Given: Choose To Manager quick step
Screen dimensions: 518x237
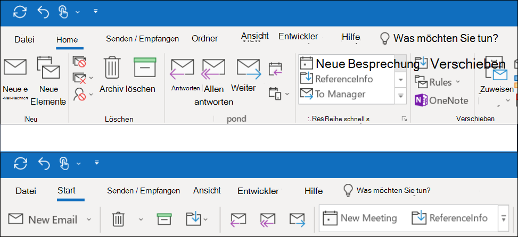Looking at the screenshot, I should tap(332, 94).
